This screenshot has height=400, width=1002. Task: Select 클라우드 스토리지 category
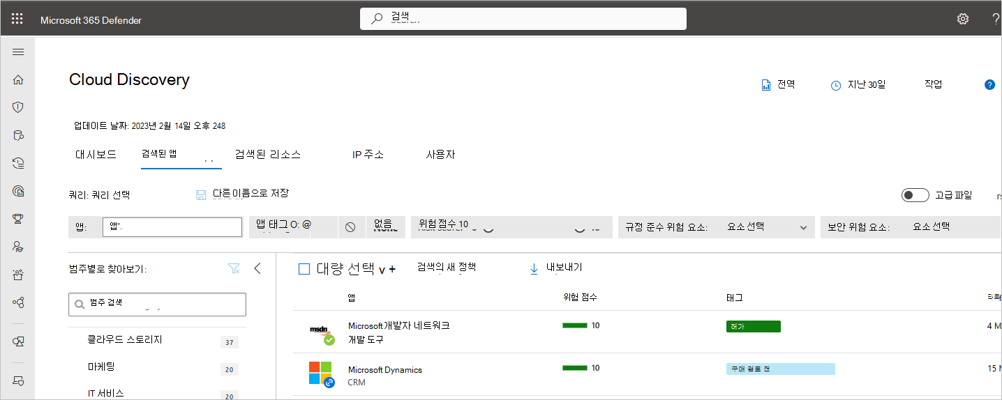coord(124,340)
